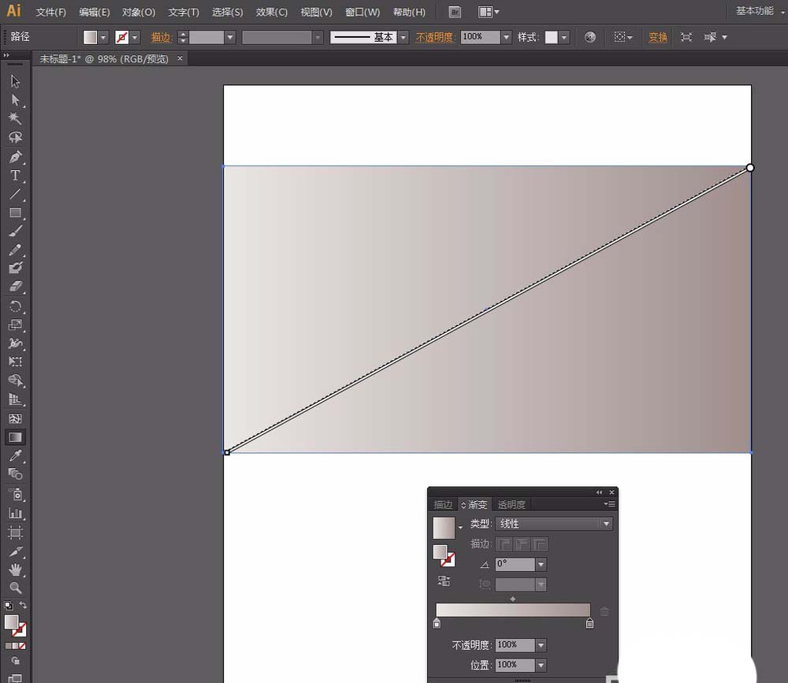
Task: Select the right gradient color stop
Action: pyautogui.click(x=590, y=623)
